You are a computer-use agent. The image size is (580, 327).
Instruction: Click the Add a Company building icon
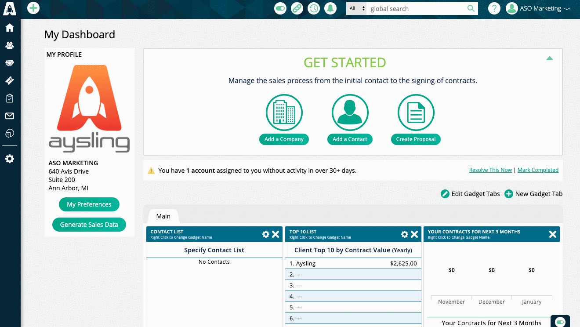tap(284, 113)
